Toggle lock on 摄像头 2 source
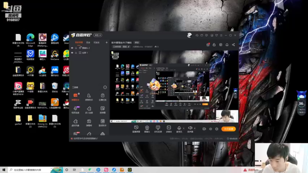The width and height of the screenshot is (308, 173). 76,48
